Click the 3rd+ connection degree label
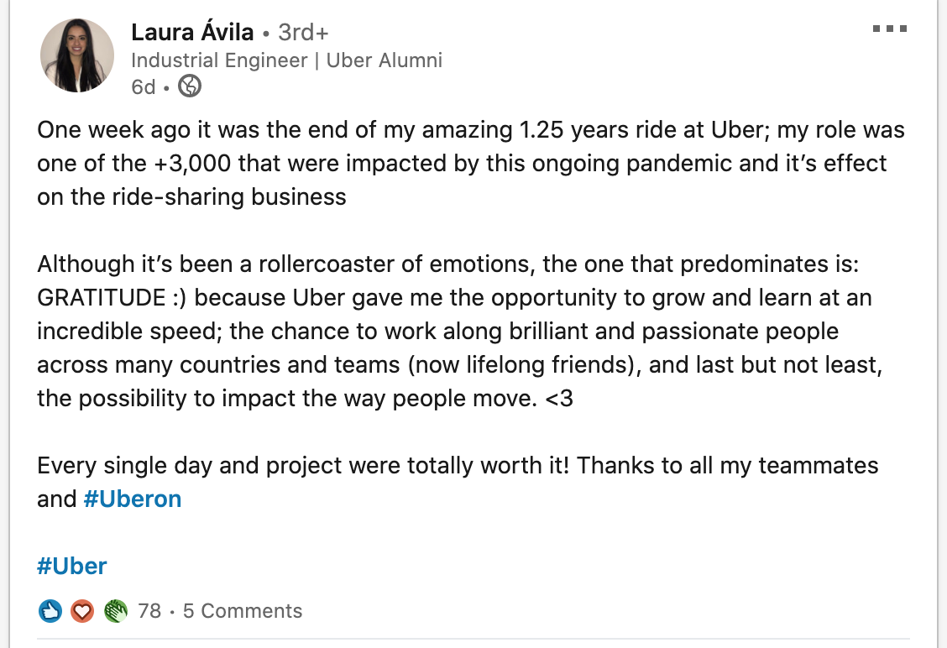Image resolution: width=947 pixels, height=648 pixels. [x=303, y=32]
